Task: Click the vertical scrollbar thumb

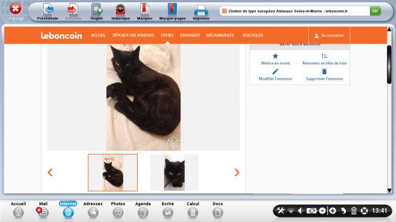Action: (x=389, y=64)
